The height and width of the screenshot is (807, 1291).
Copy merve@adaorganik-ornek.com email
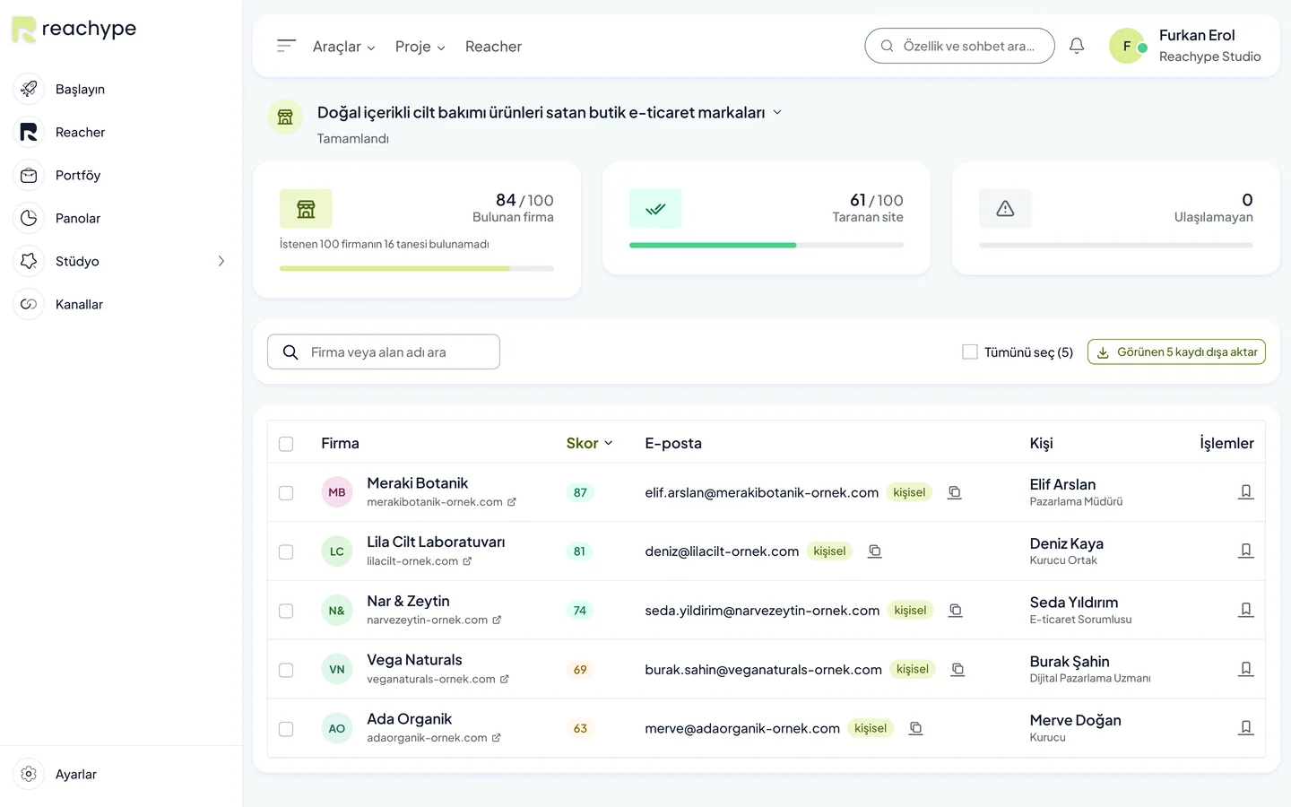(915, 728)
